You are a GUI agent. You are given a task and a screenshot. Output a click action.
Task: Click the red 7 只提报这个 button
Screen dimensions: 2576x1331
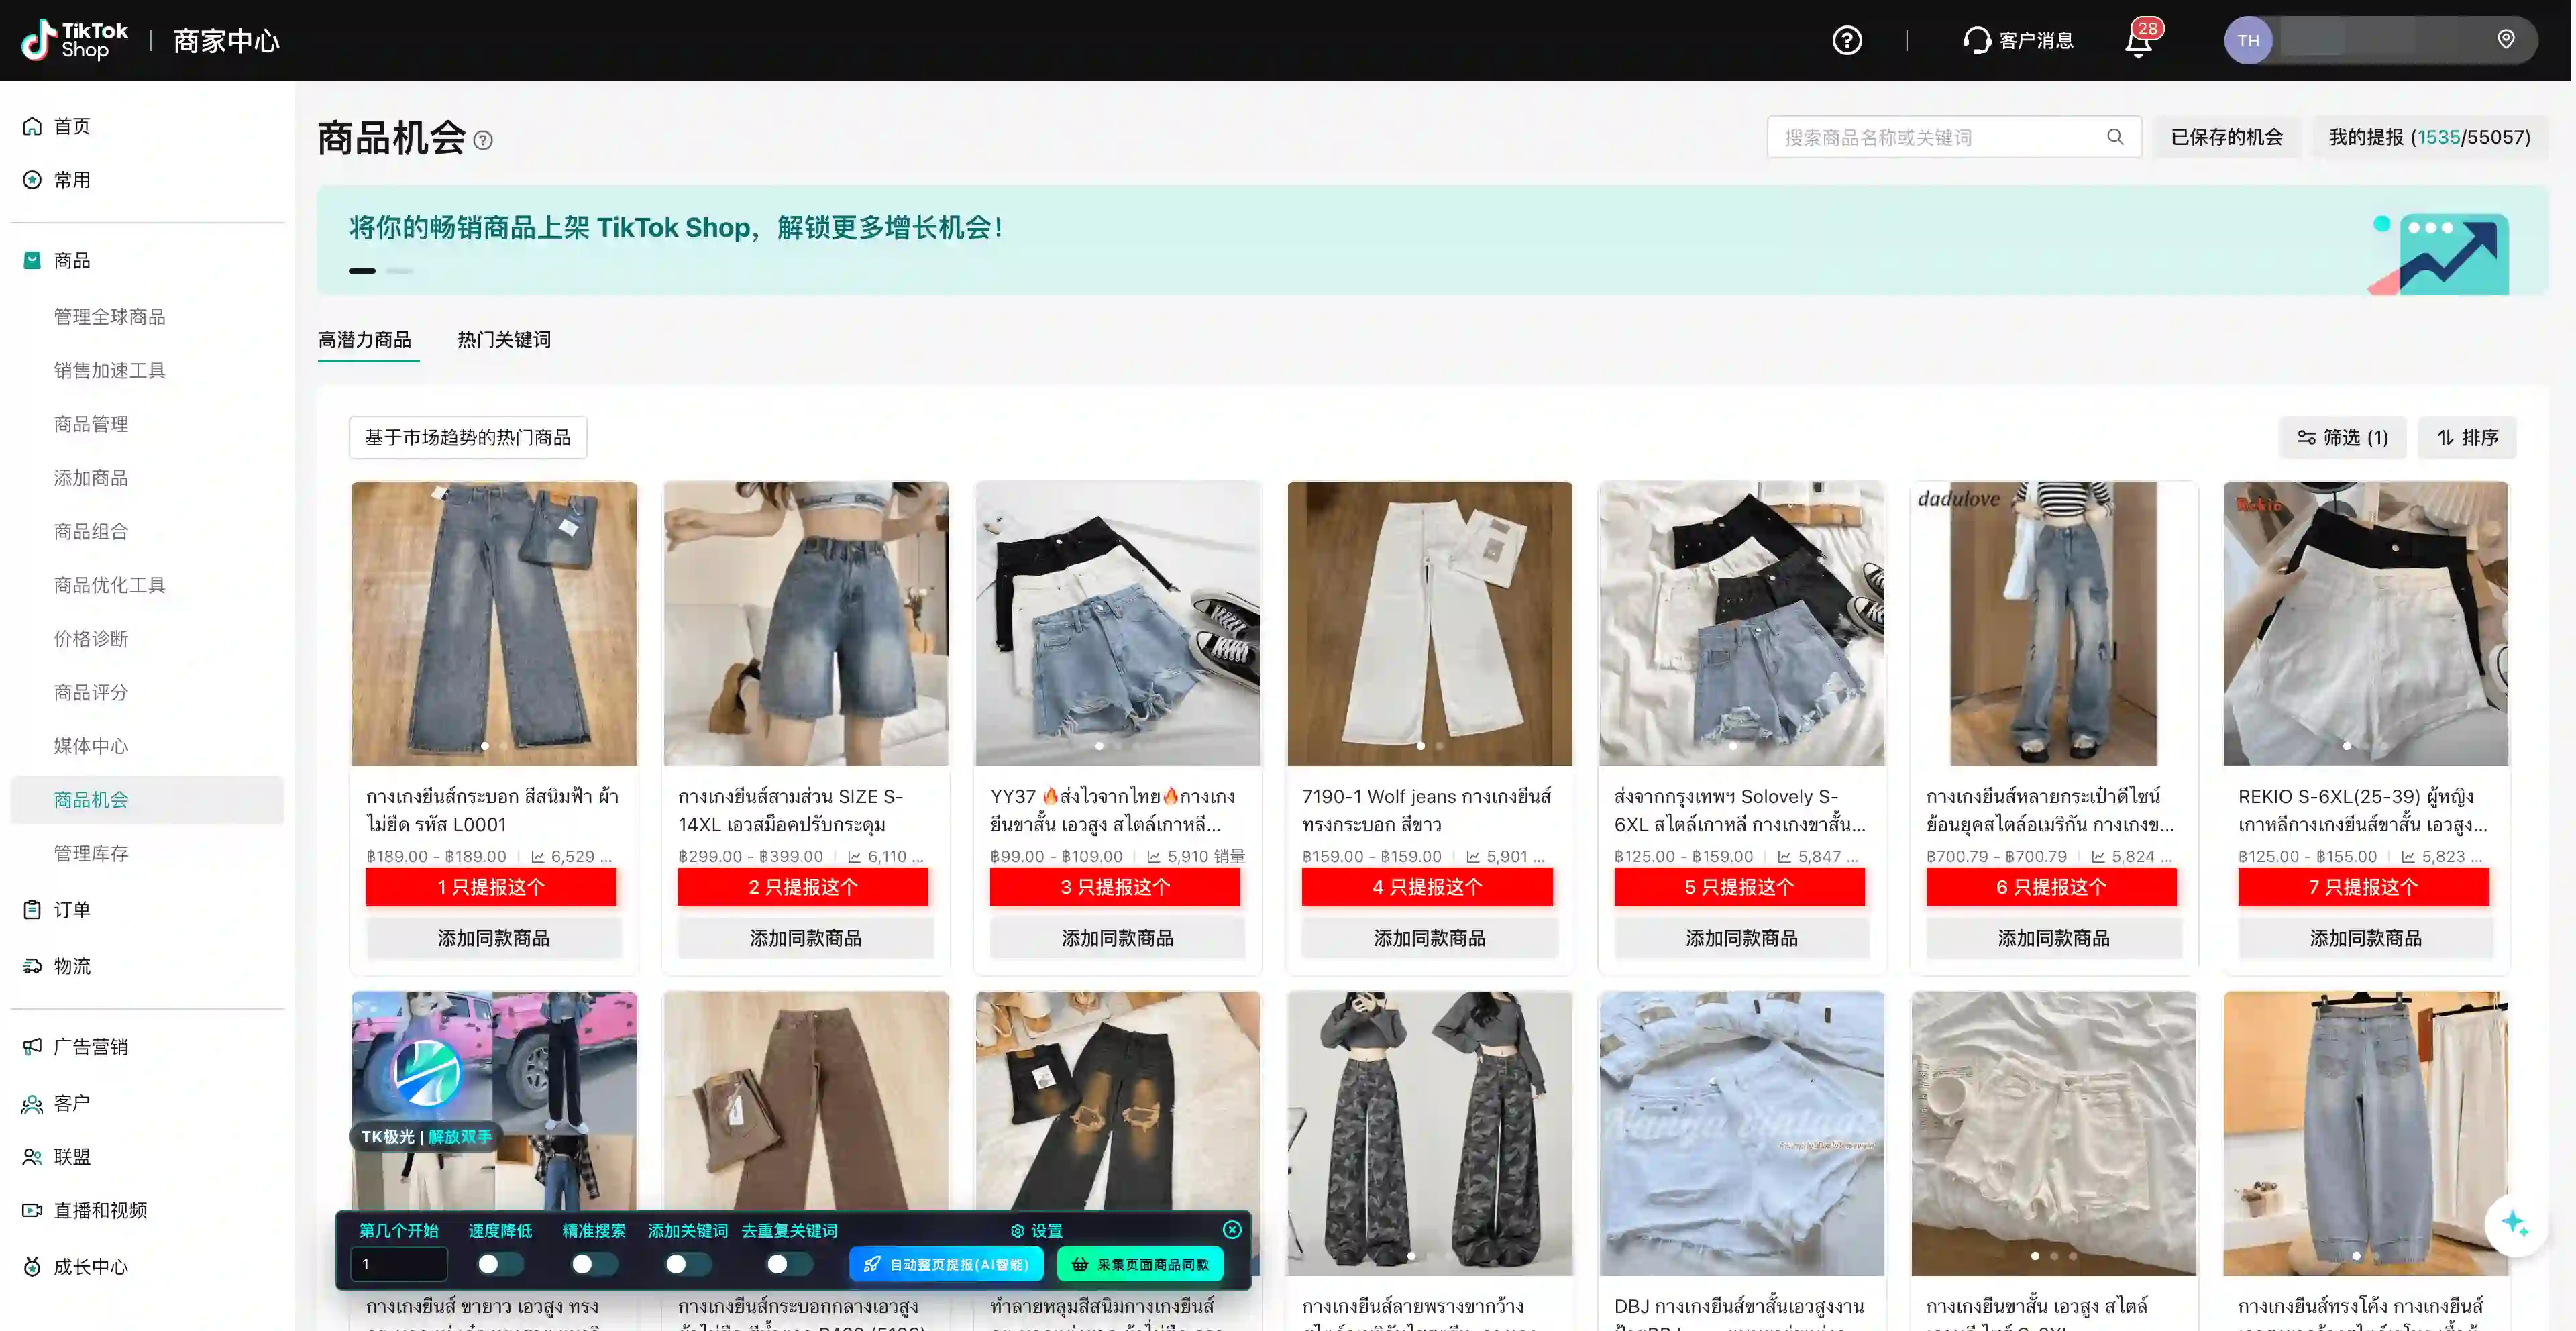click(x=2363, y=887)
